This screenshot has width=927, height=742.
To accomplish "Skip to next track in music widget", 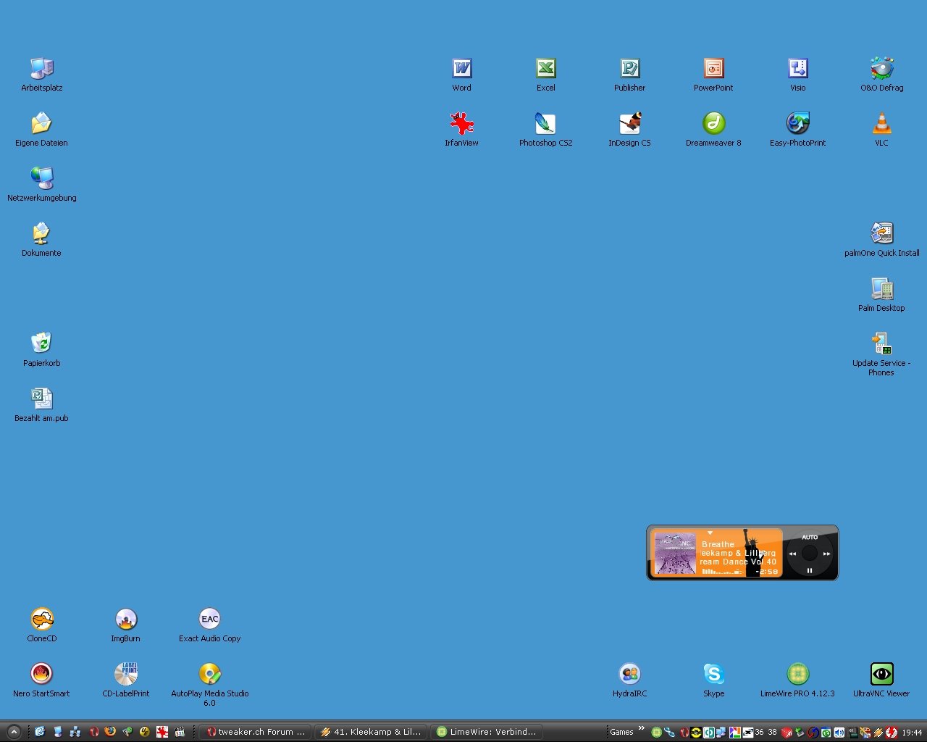I will click(x=827, y=554).
